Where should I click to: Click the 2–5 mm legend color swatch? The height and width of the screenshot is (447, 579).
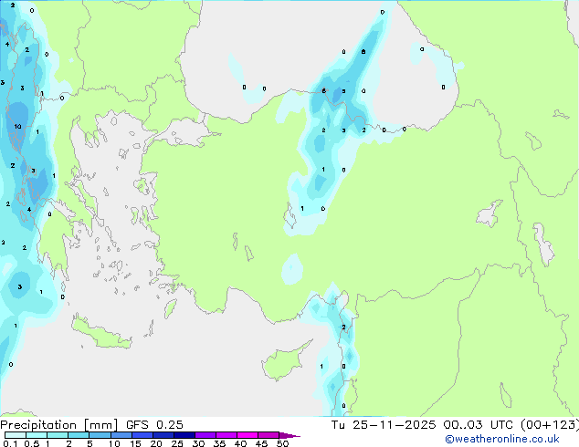tap(79, 435)
